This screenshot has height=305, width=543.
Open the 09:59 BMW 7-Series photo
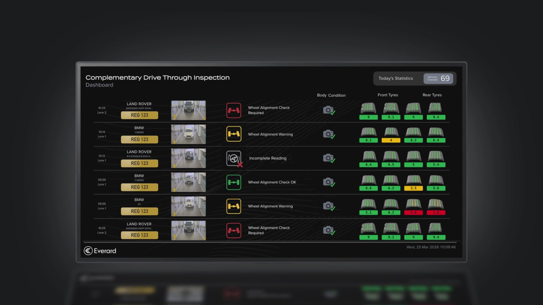pos(188,182)
